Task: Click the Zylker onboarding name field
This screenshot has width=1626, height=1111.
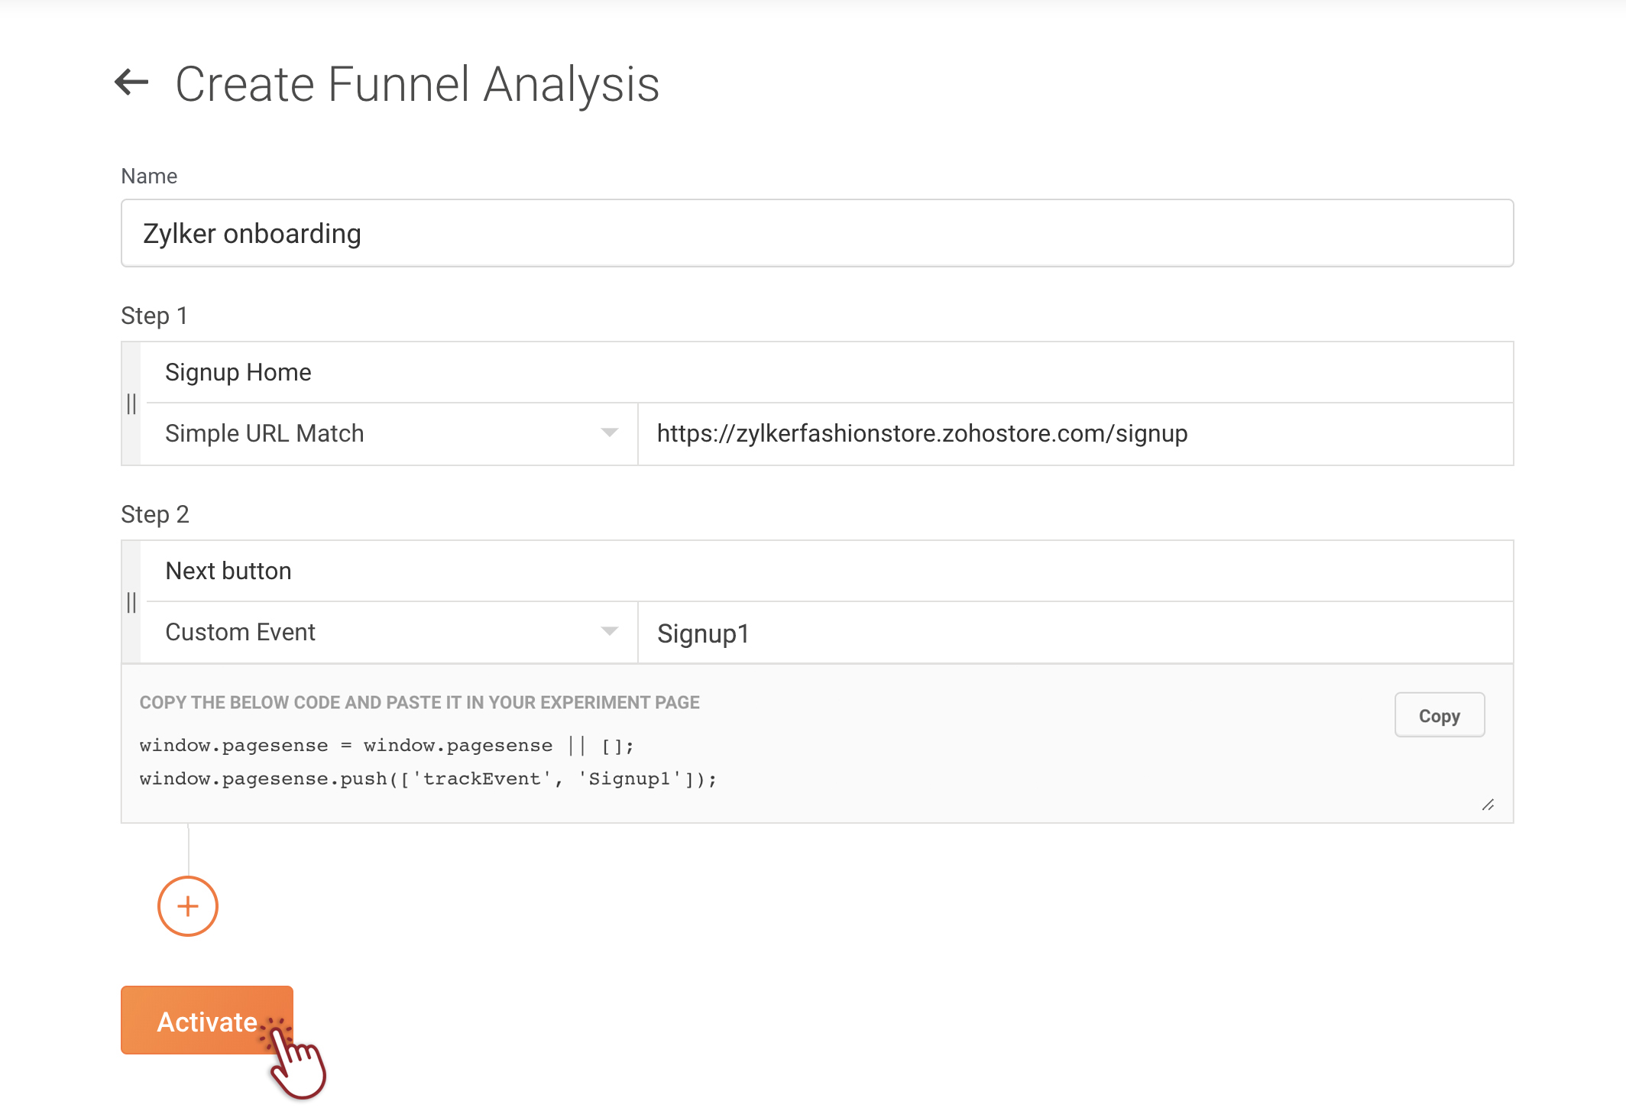Action: click(x=816, y=233)
